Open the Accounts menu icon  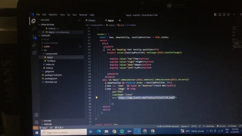point(36,115)
